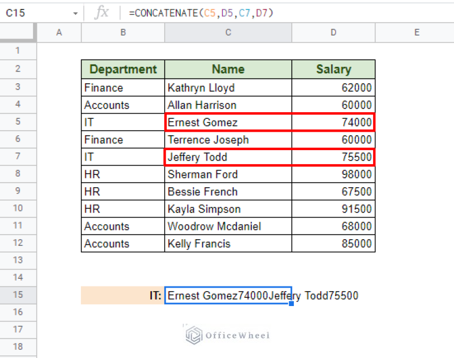Select column D header
Image resolution: width=454 pixels, height=358 pixels.
click(333, 32)
